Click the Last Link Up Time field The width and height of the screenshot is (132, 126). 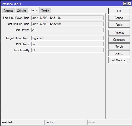[x=67, y=24]
